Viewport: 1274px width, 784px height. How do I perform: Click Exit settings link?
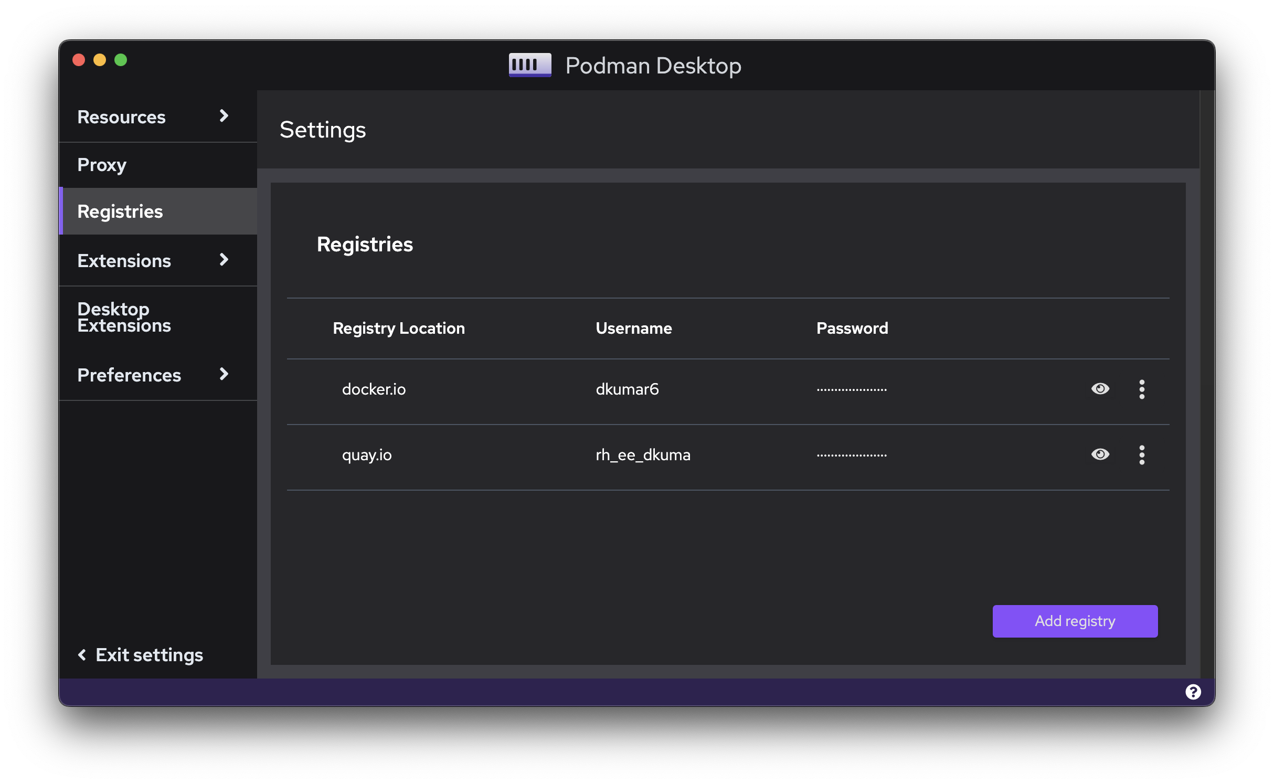(149, 654)
